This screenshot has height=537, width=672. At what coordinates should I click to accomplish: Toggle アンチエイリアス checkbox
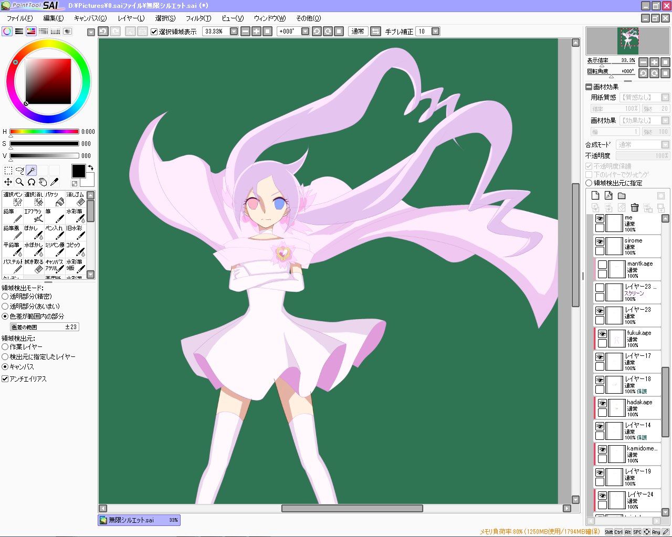pos(5,378)
